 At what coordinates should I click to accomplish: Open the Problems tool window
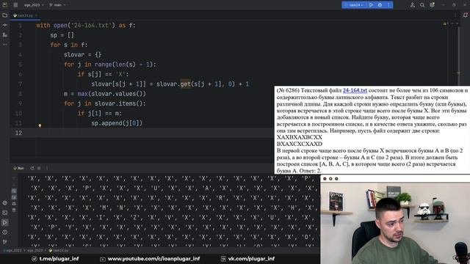point(5,232)
